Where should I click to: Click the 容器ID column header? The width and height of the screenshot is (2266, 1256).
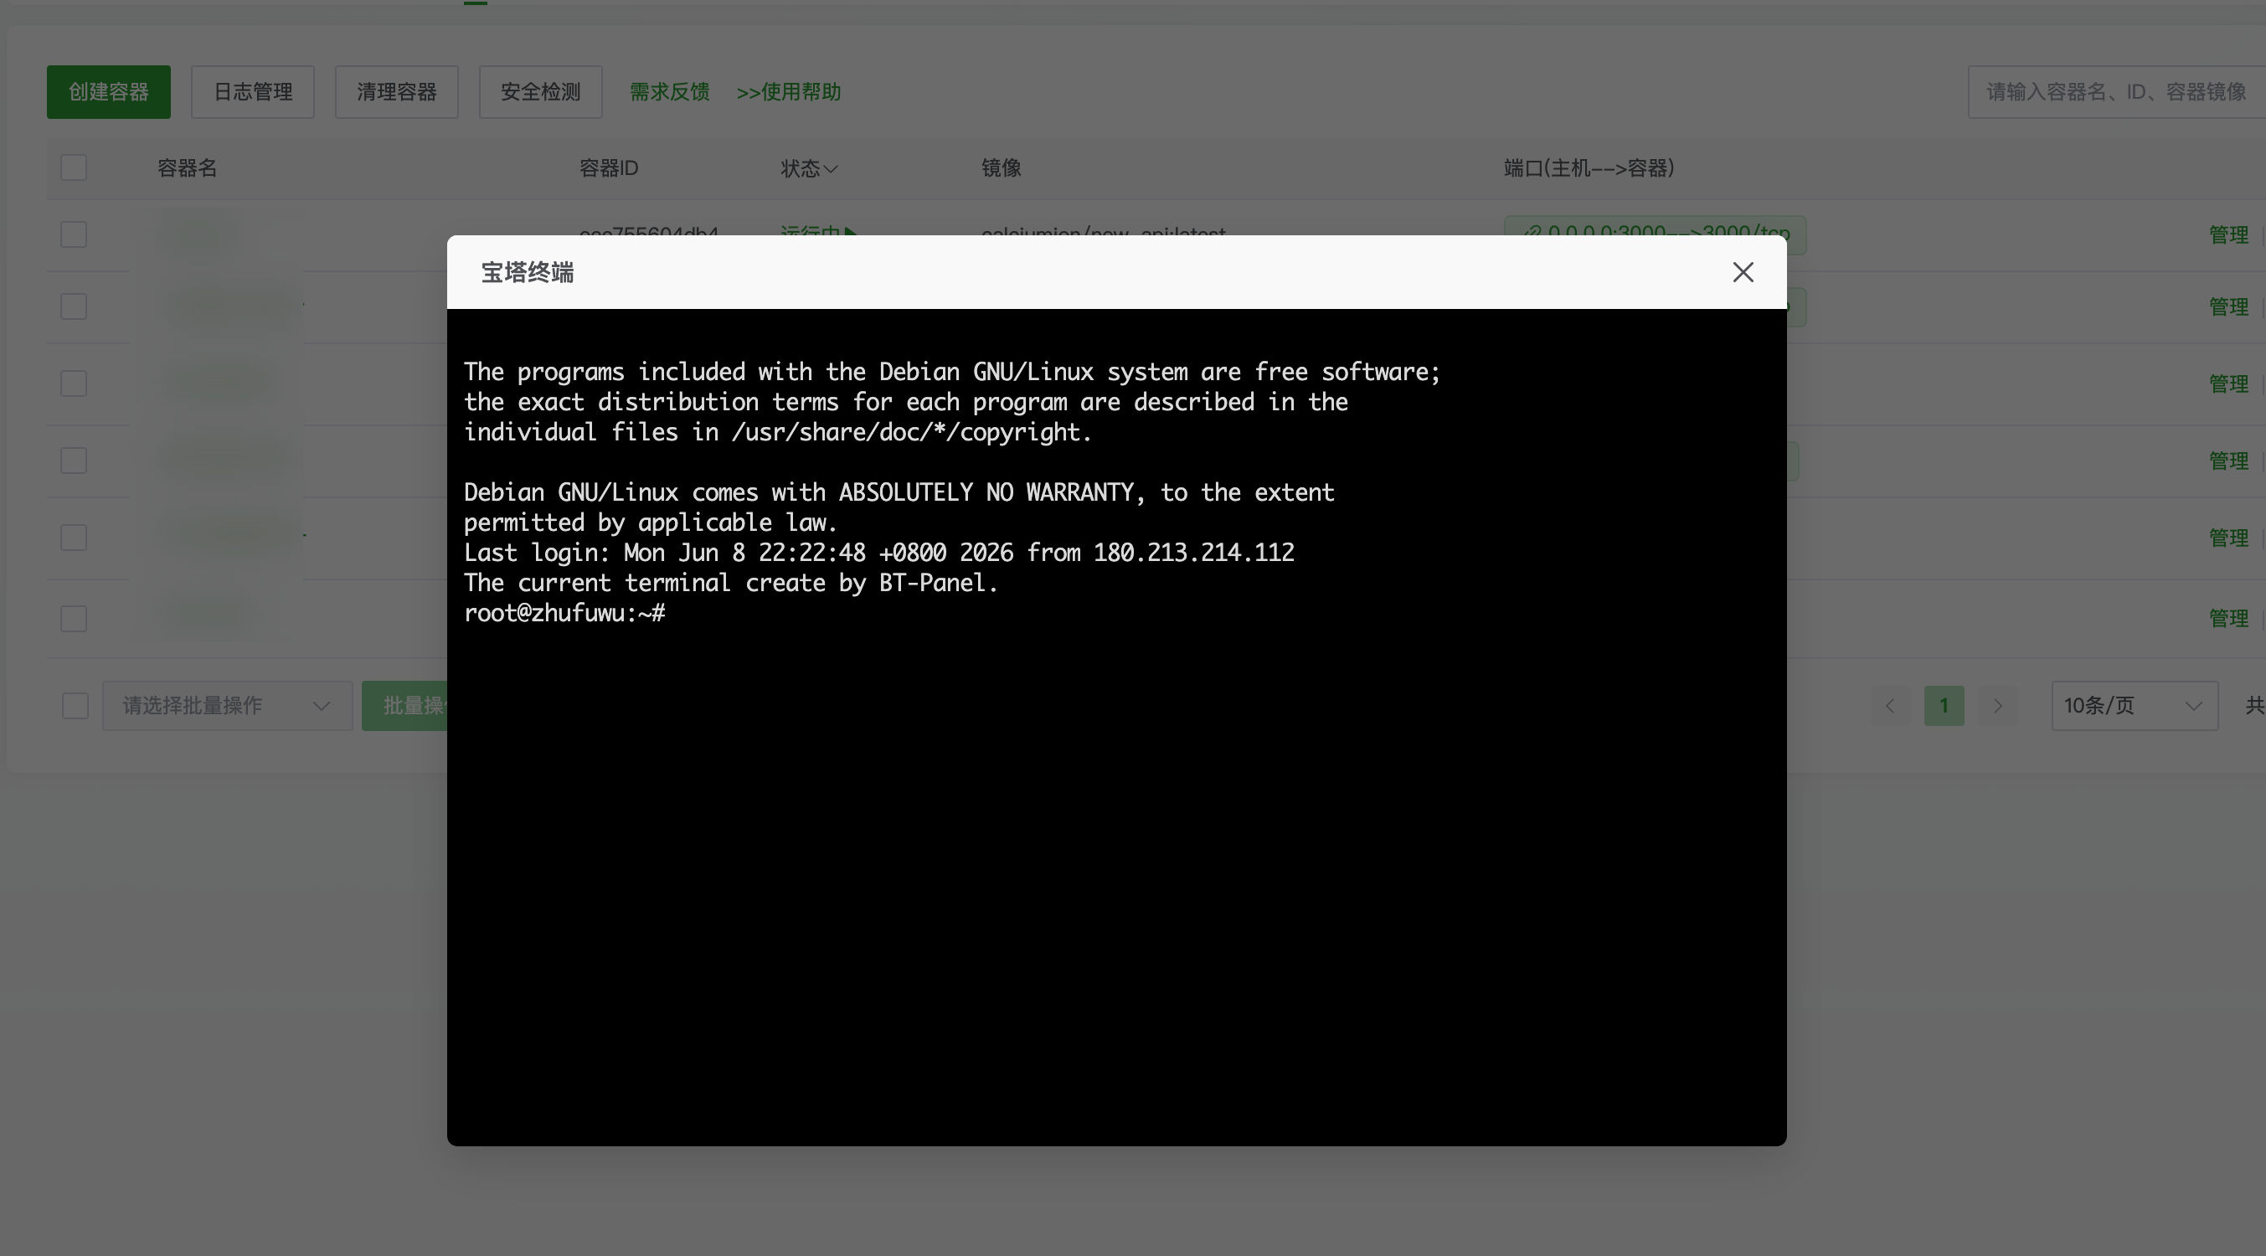609,168
